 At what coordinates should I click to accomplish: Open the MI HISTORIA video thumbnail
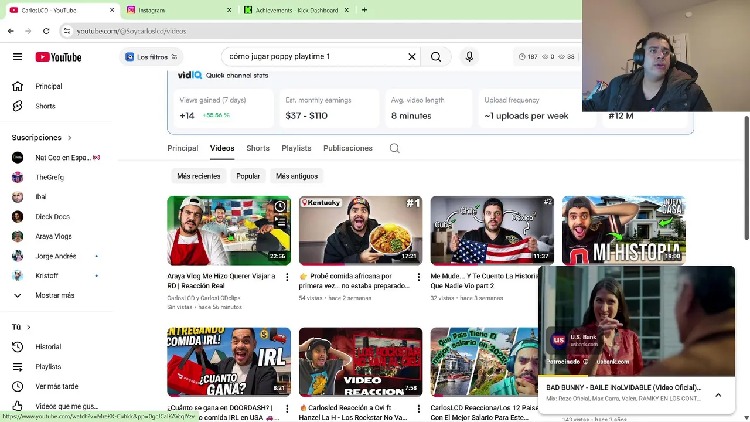pos(623,230)
